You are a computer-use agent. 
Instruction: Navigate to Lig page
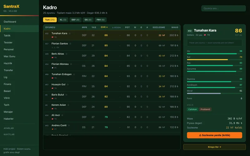(19, 77)
